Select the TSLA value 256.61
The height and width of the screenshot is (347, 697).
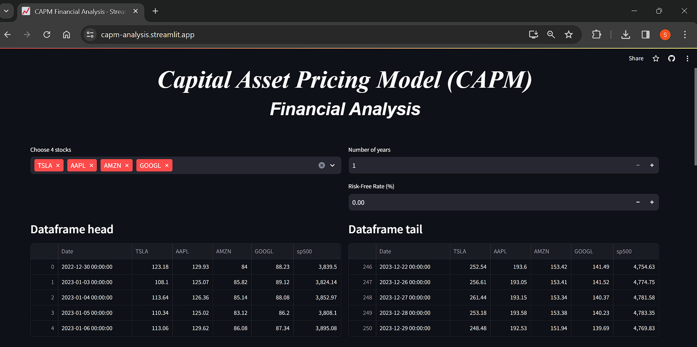pyautogui.click(x=470, y=282)
